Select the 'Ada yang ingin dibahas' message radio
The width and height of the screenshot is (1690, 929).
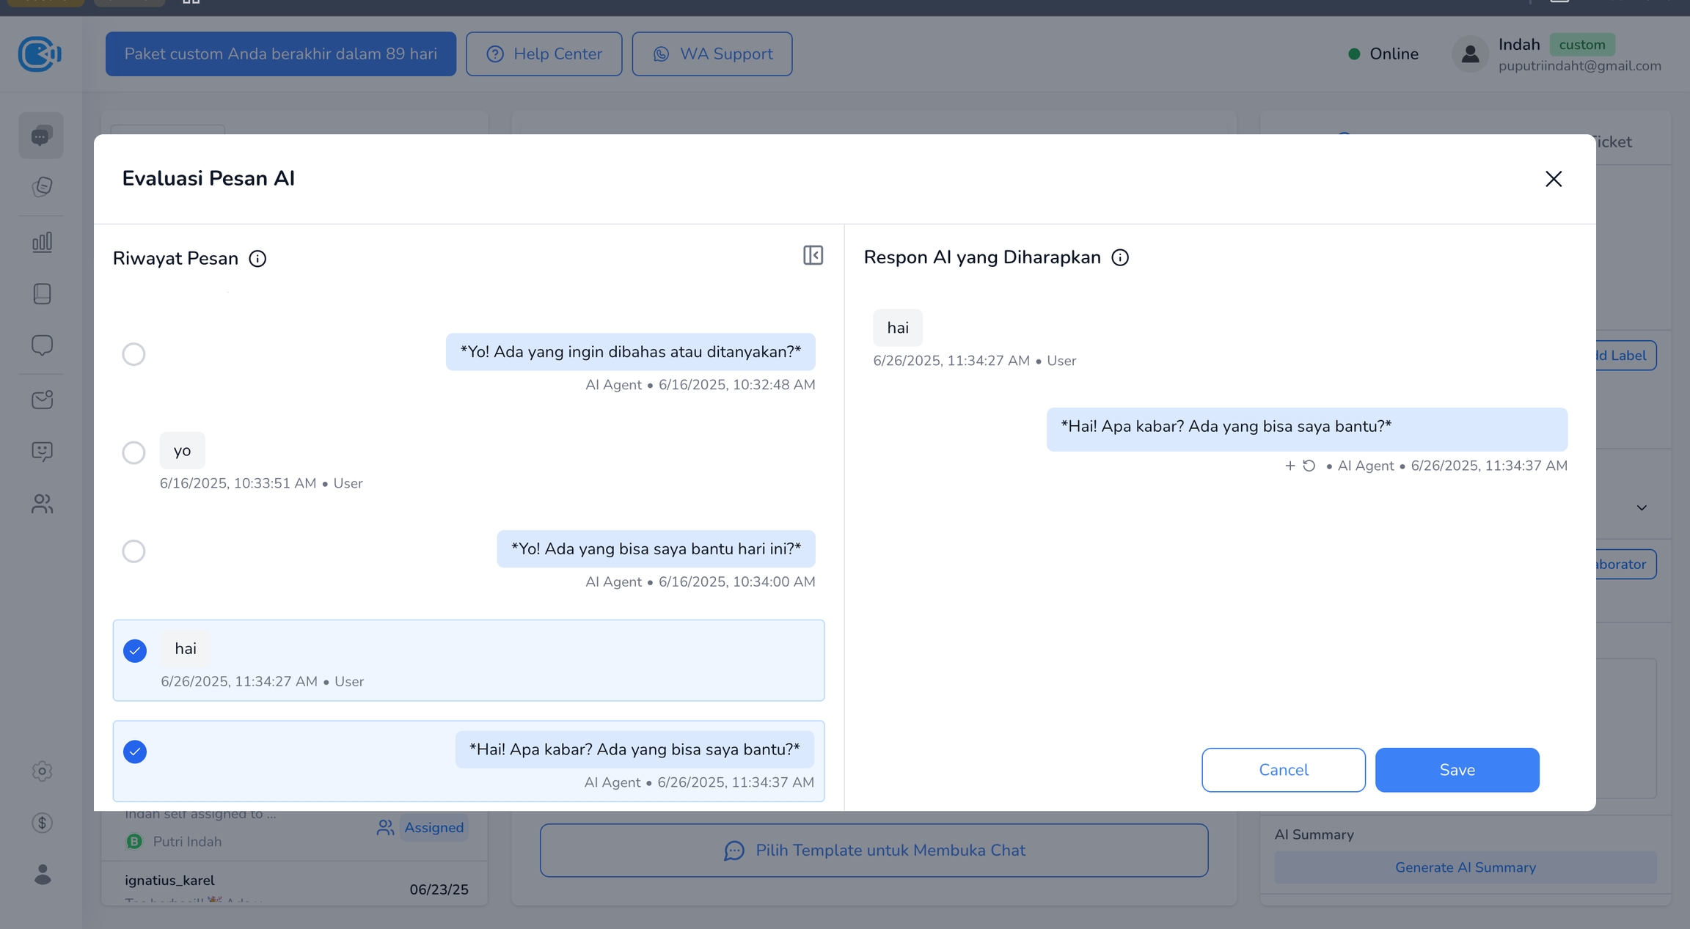pyautogui.click(x=133, y=354)
